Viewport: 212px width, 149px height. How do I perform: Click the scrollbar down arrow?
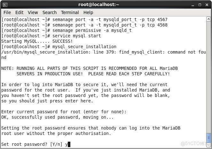point(208,145)
